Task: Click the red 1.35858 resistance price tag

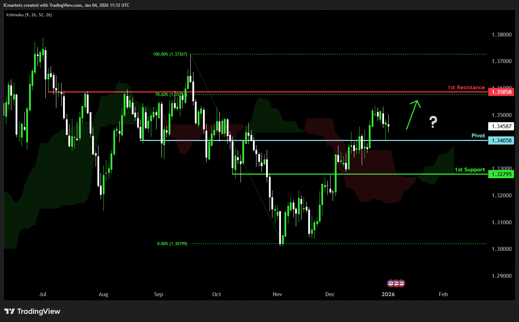Action: click(501, 92)
